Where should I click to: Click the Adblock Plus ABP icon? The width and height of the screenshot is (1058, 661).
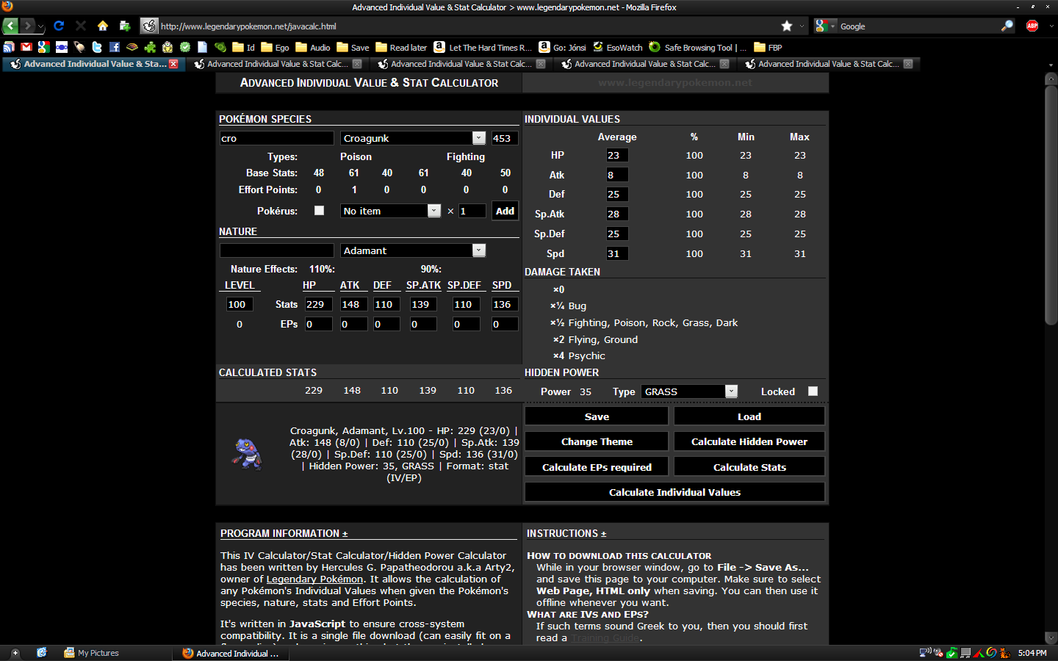[x=1032, y=26]
